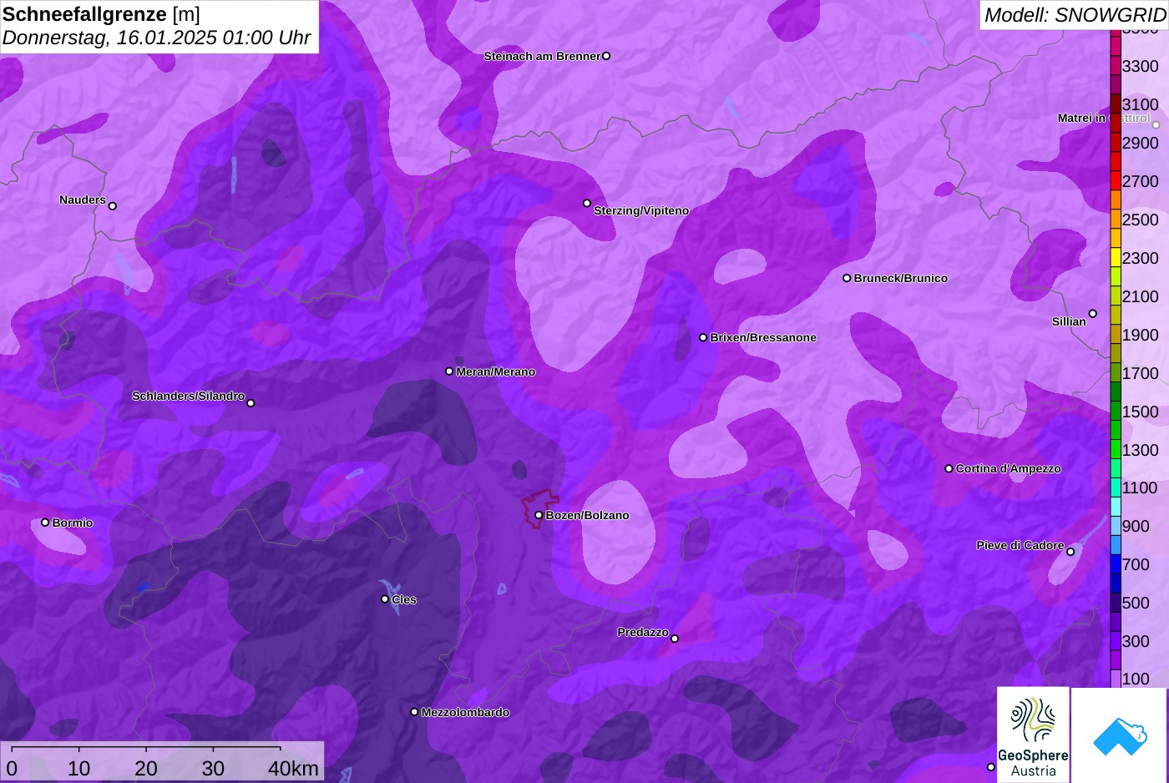Click the date 'Donnerstag, 16.01.2025 01:00 Uhr'
The height and width of the screenshot is (783, 1169).
156,38
